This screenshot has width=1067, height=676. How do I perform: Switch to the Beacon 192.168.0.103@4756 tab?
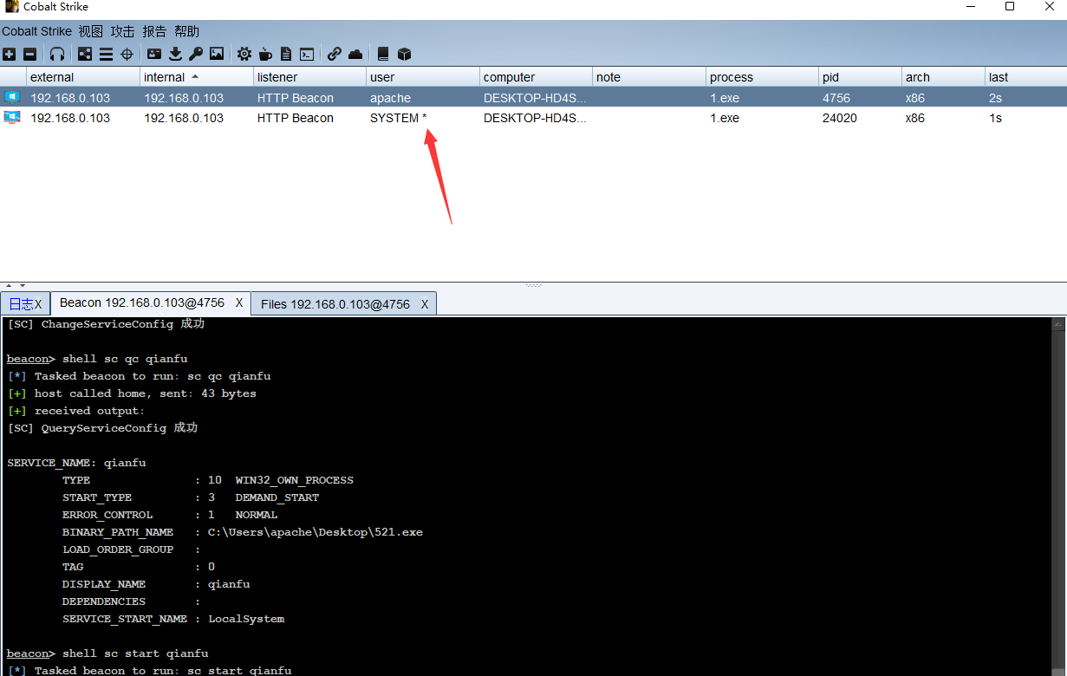(142, 303)
